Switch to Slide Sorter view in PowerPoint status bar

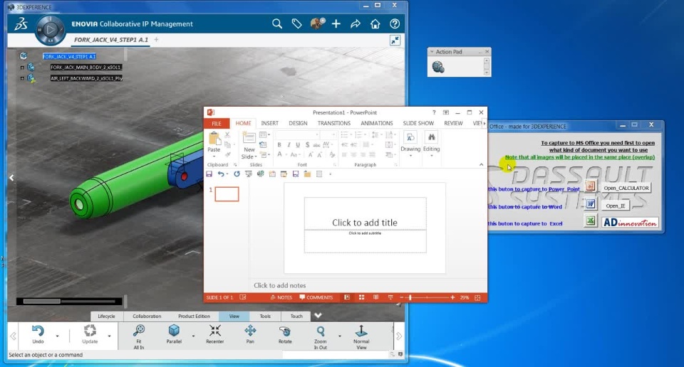[x=362, y=297]
